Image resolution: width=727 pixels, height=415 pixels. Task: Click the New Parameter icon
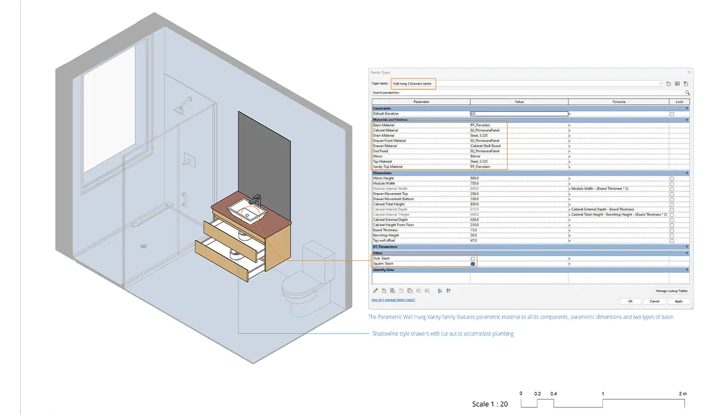tap(384, 290)
